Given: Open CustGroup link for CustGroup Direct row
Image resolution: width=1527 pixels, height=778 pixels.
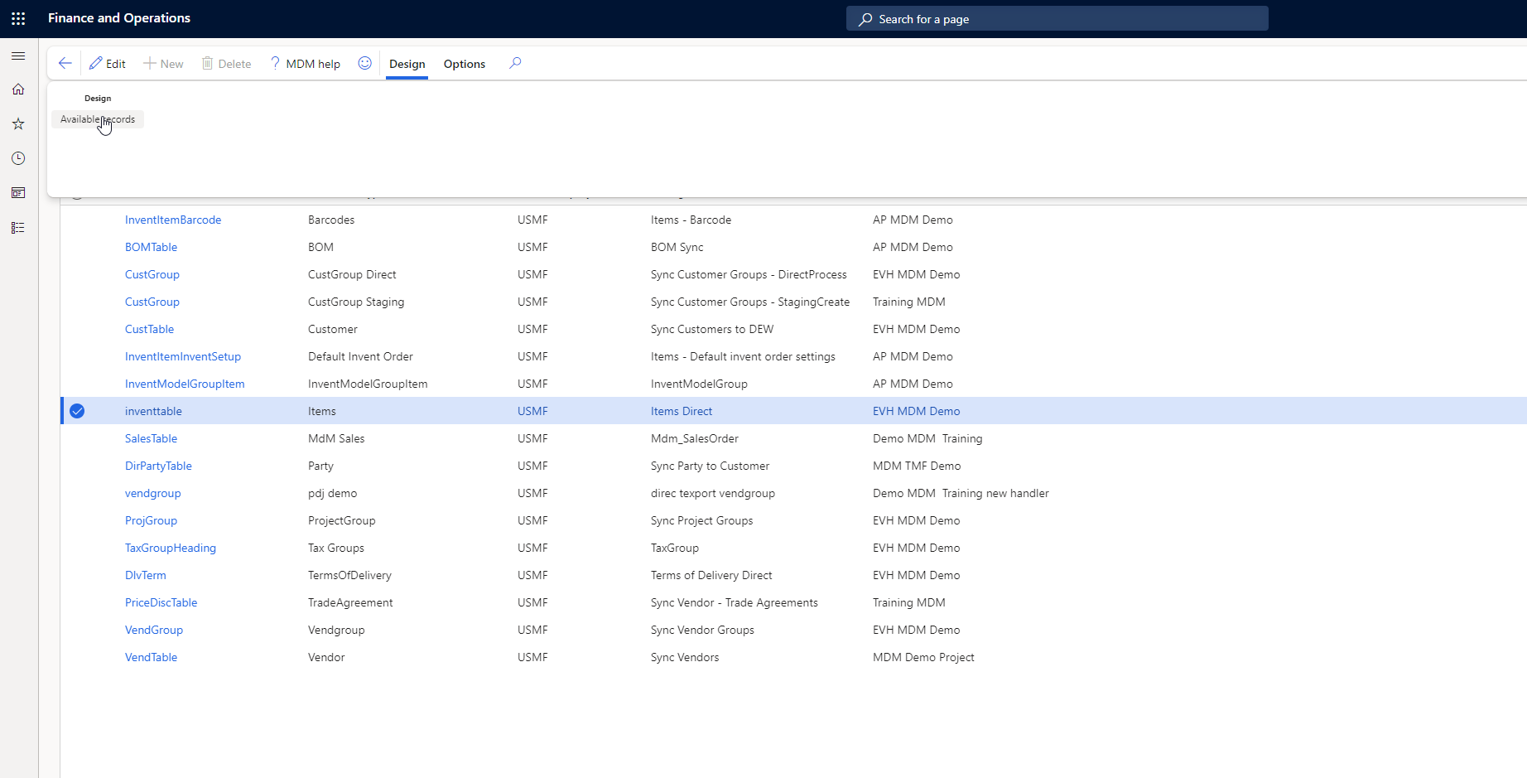Looking at the screenshot, I should pos(152,274).
